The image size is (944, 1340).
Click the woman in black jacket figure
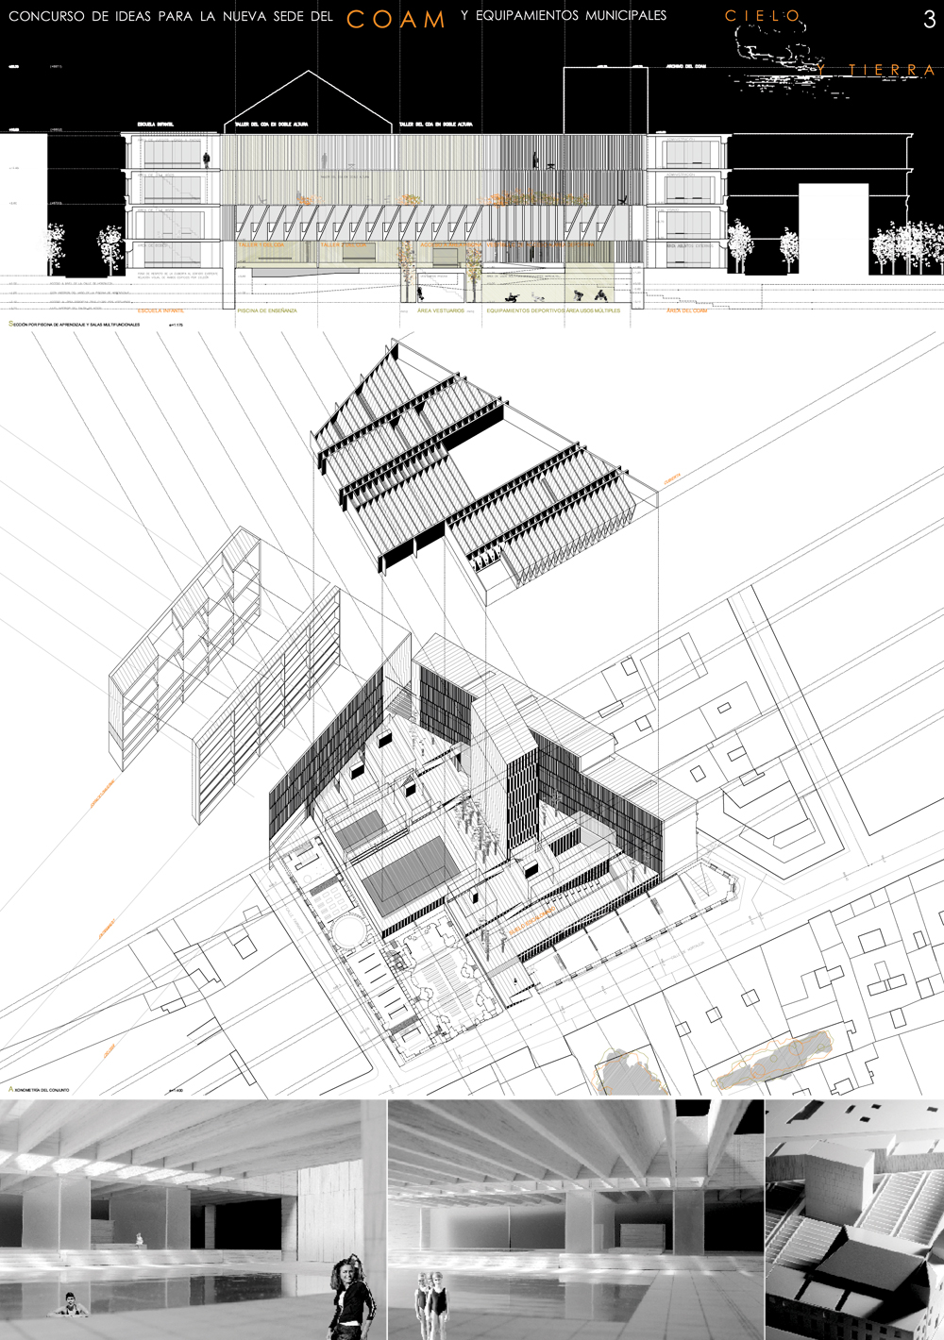(350, 1298)
